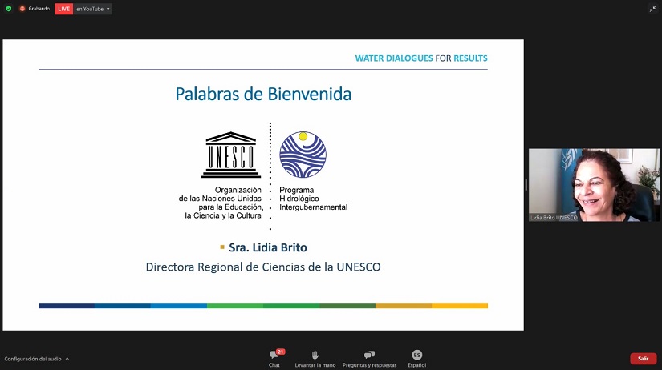Screen dimensions: 662x370
Task: Open Preguntas y respuestas Q&A
Action: 369,359
